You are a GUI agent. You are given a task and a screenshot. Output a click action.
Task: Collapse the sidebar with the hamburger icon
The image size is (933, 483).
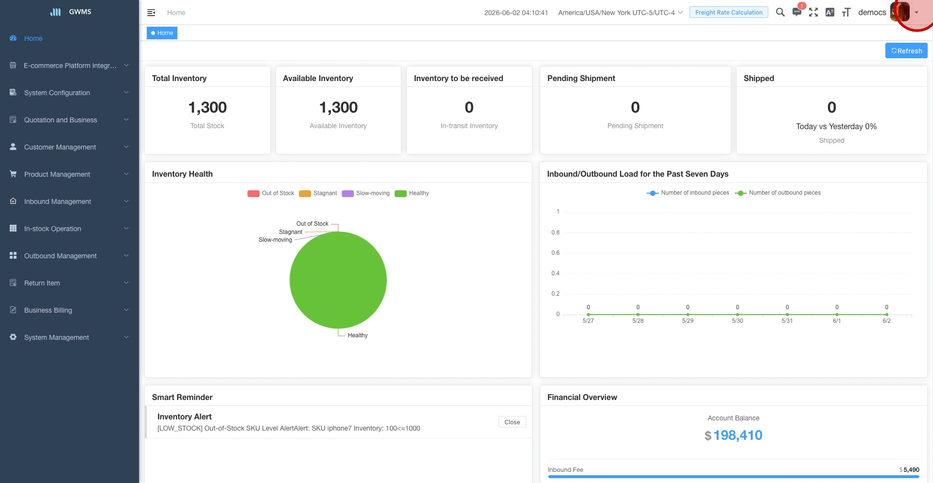point(151,13)
